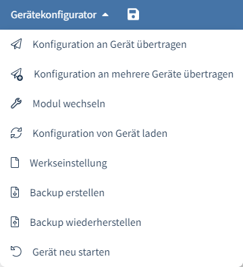Choose Konfiguration an mehrere Geräte übertragen

[x=122, y=74]
